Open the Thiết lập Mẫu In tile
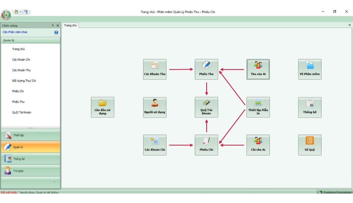The width and height of the screenshot is (353, 203). point(258,107)
